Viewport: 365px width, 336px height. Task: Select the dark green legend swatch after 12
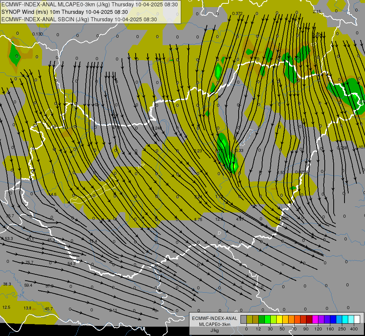[261, 319]
